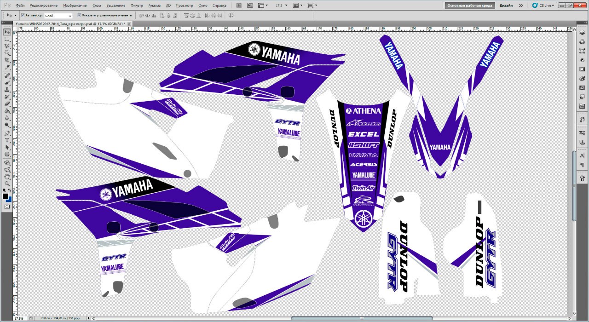Set the black foreground color swatch
This screenshot has width=589, height=322.
pyautogui.click(x=5, y=196)
